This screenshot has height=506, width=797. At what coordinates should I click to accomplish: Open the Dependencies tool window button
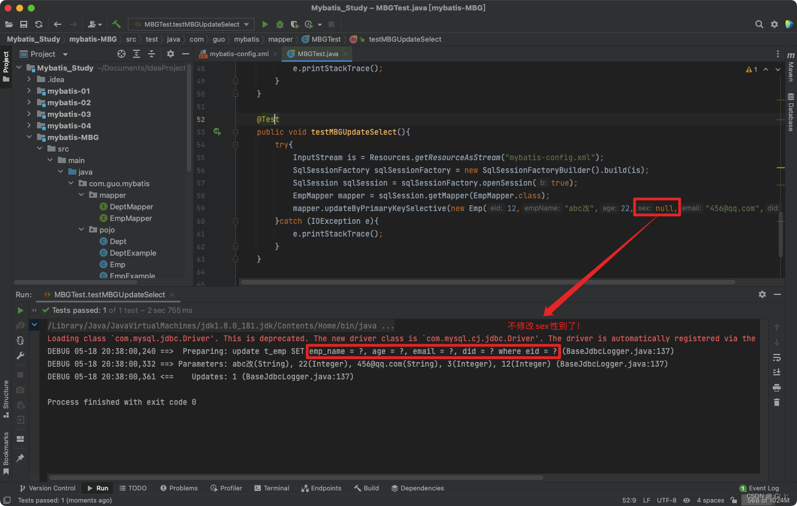pyautogui.click(x=418, y=488)
